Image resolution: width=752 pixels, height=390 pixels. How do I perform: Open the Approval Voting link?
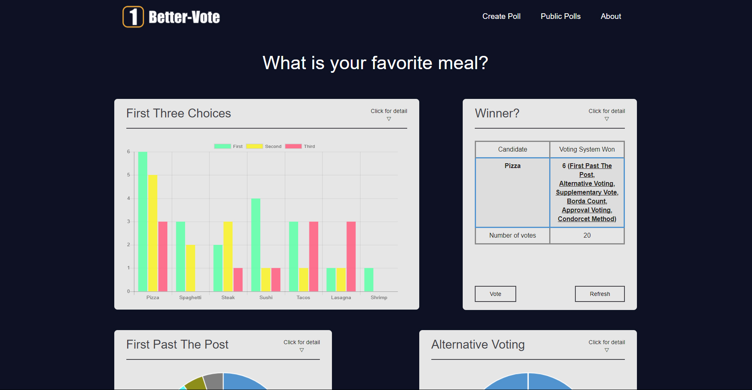tap(586, 210)
